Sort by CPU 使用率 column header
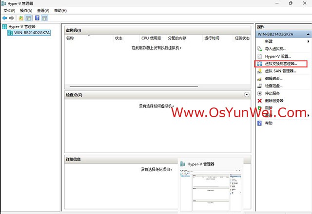This screenshot has height=214, width=312. (x=153, y=38)
